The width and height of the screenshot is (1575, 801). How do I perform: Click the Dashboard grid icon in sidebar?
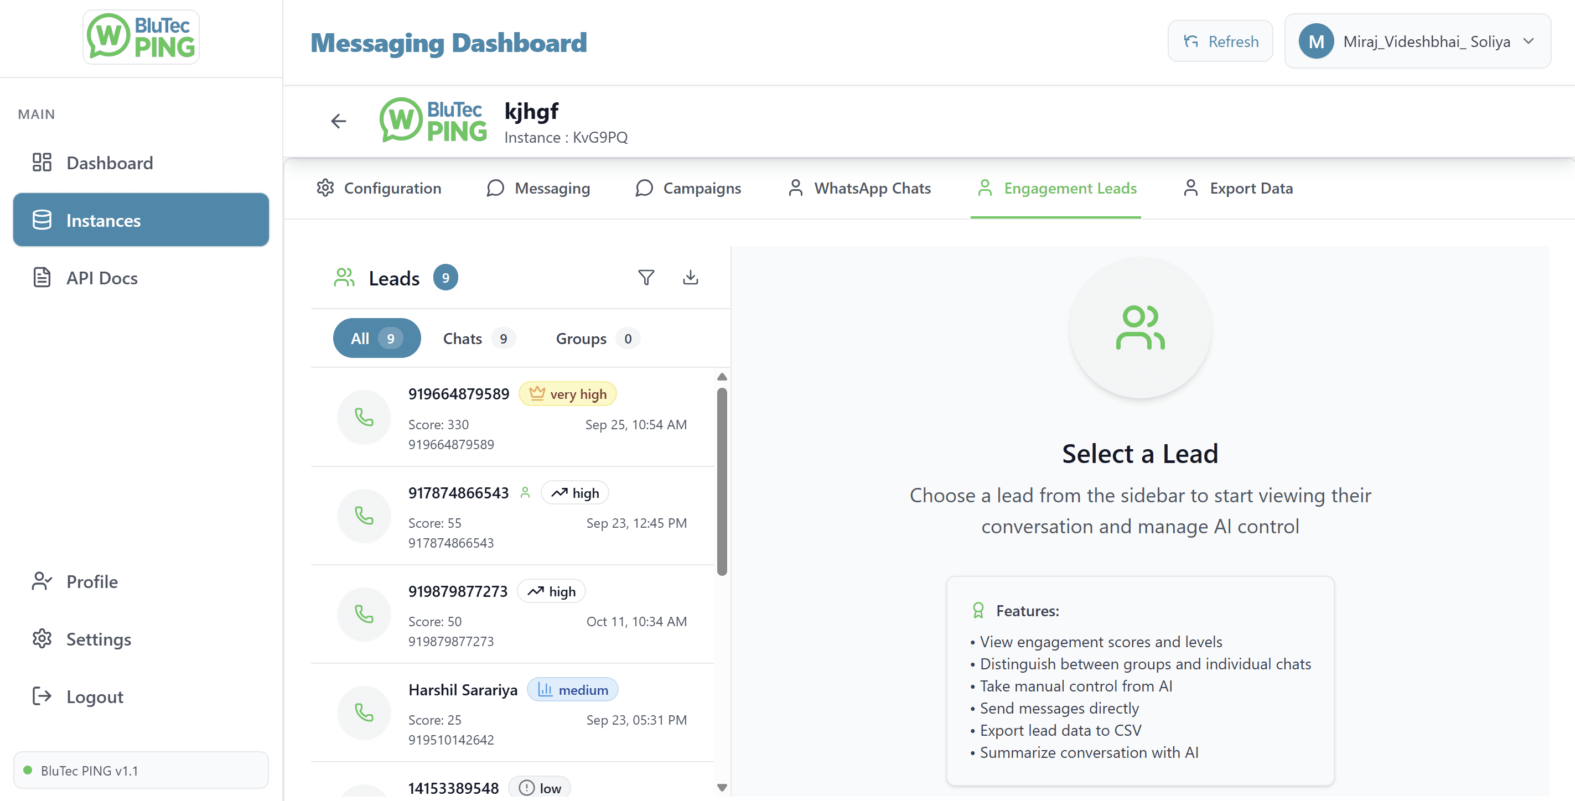click(x=42, y=163)
